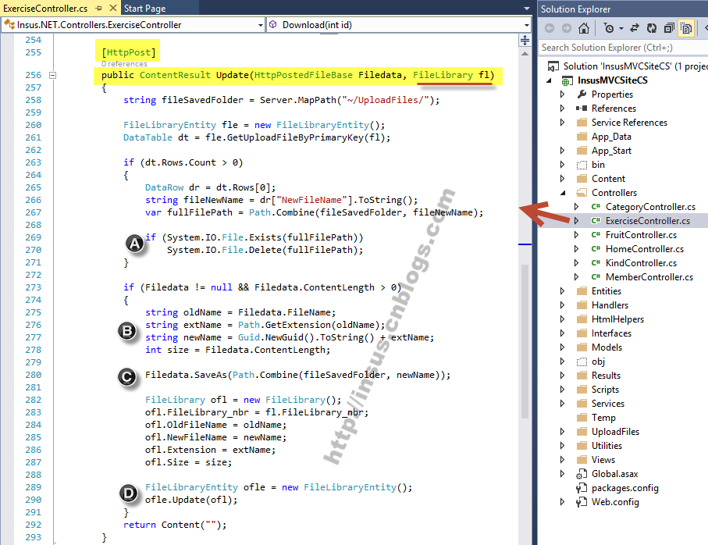Click the wrench icon beside Properties
The width and height of the screenshot is (708, 545).
point(582,94)
